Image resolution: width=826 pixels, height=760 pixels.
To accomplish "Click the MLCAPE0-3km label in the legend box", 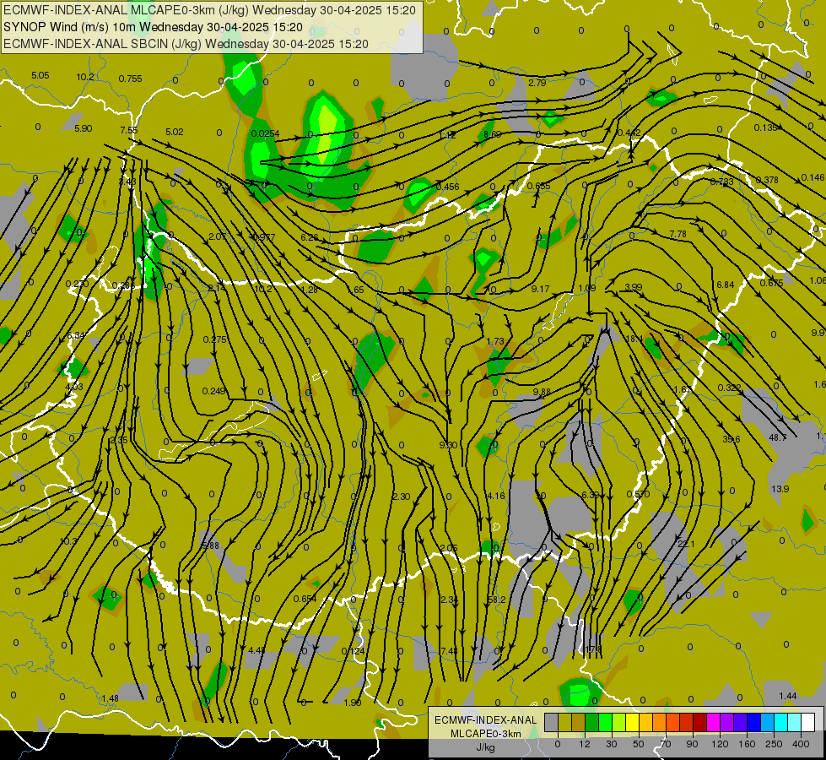I will click(x=485, y=734).
